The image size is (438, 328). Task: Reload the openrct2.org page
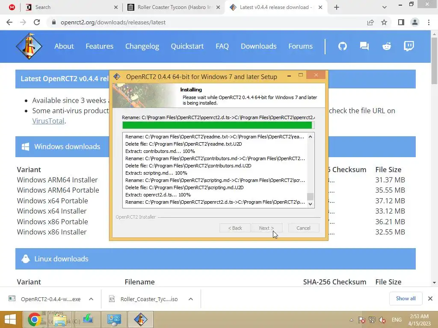37,22
